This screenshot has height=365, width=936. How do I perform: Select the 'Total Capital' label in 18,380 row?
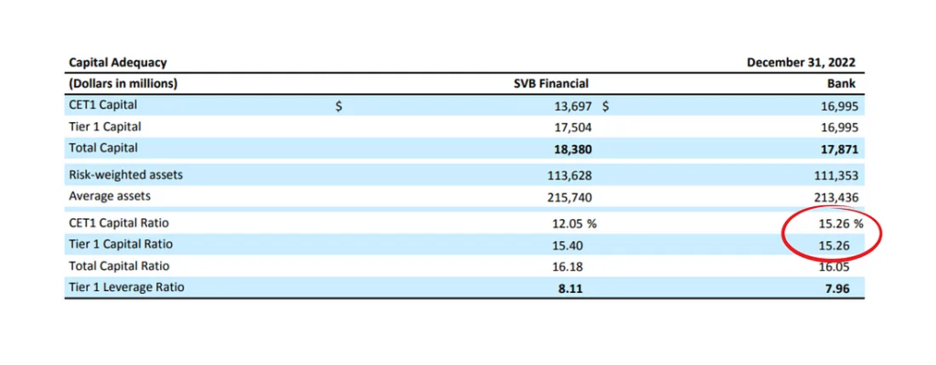click(102, 147)
